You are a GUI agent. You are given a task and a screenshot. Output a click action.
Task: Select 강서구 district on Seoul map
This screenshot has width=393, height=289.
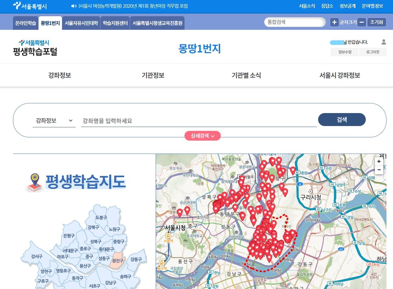[x=37, y=257]
